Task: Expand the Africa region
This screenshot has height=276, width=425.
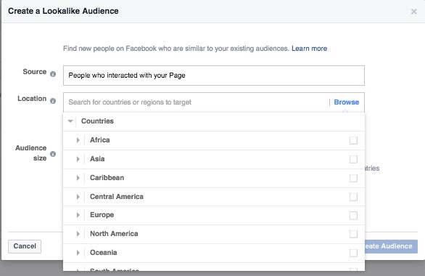Action: click(78, 140)
